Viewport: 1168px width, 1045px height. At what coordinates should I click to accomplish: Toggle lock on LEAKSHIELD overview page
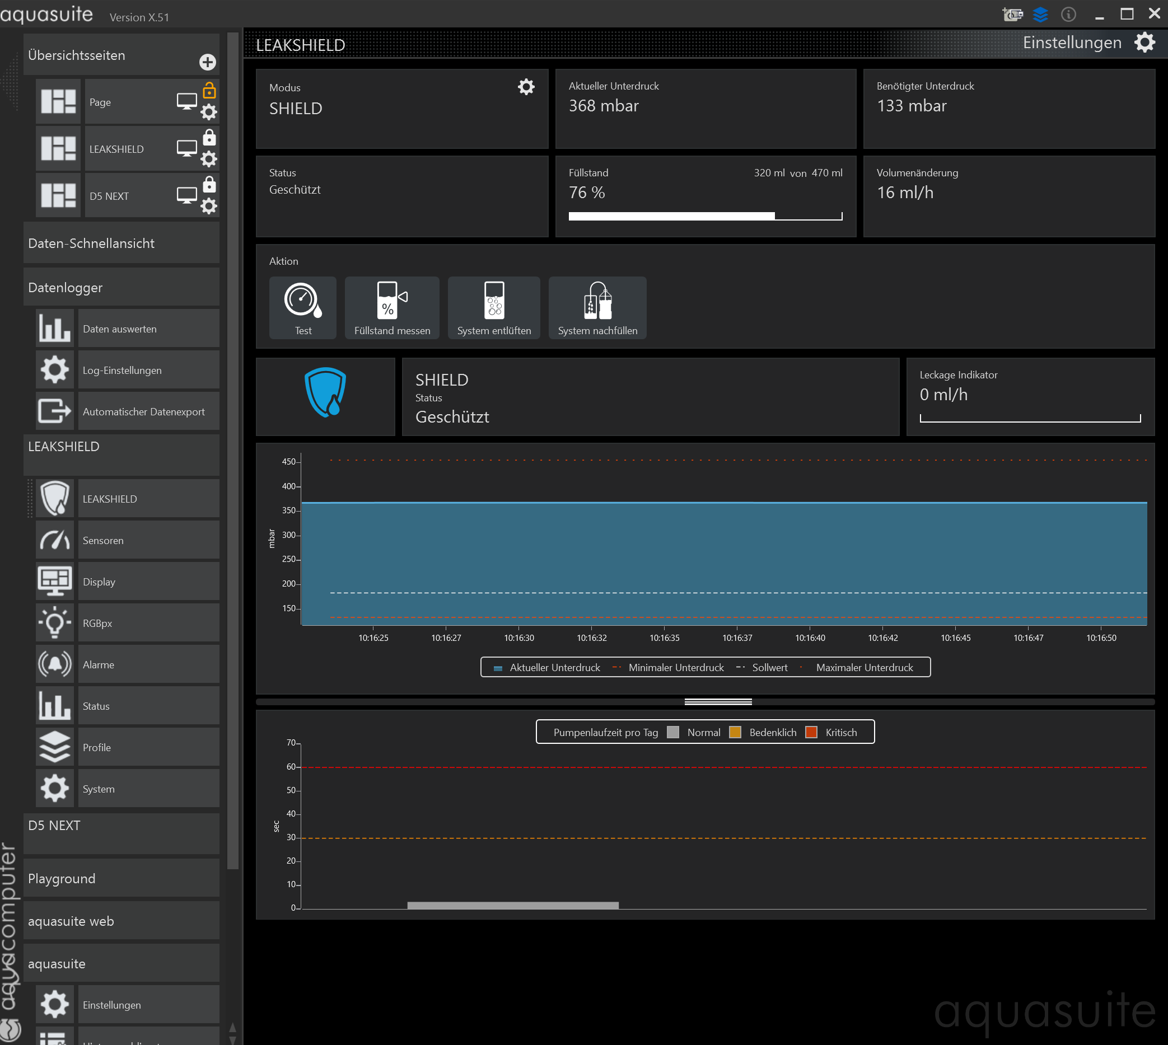[x=209, y=137]
